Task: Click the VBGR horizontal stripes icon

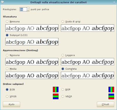Action: pos(111,97)
